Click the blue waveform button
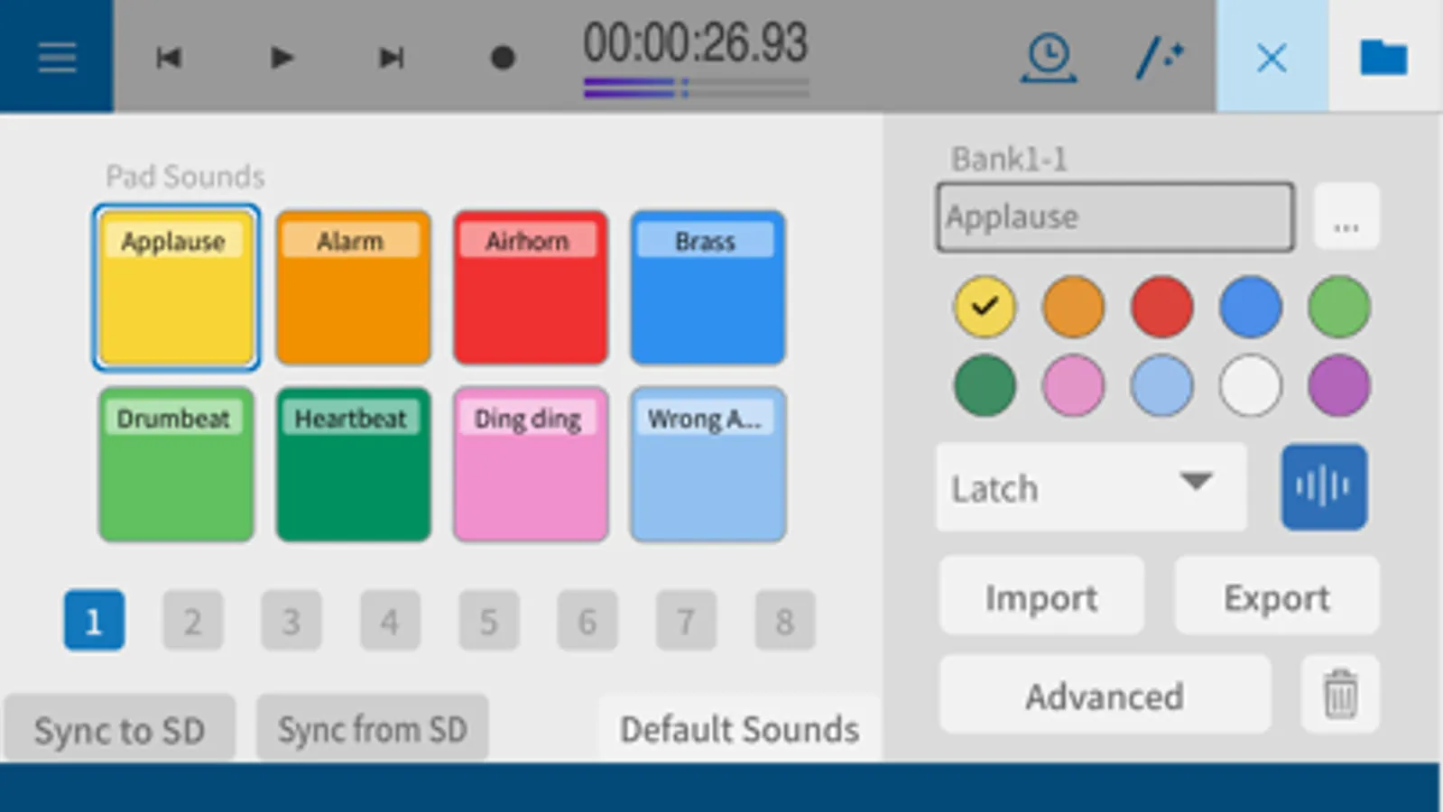Screen dimensions: 1443x812 1324,487
